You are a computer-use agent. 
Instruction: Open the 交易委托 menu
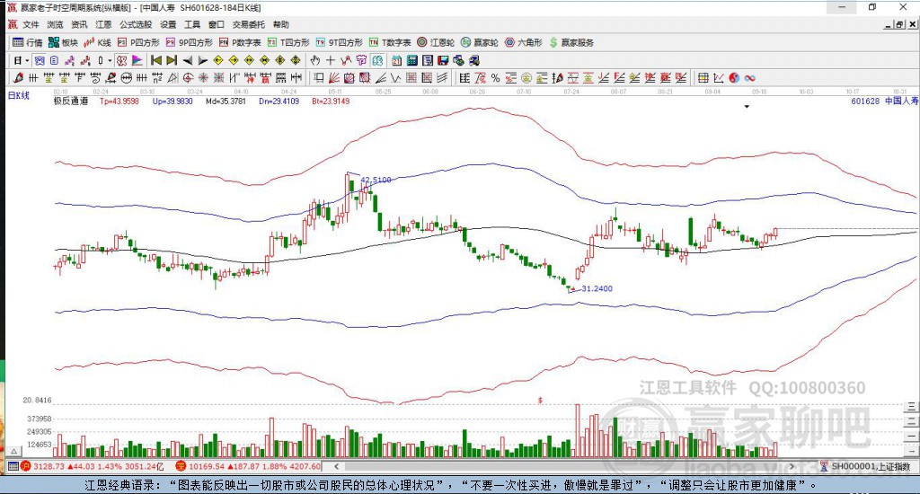[x=248, y=24]
